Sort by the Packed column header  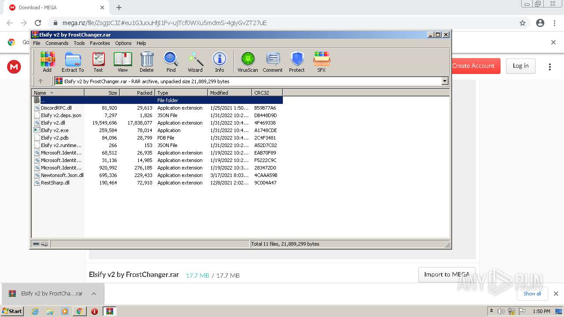pos(137,93)
